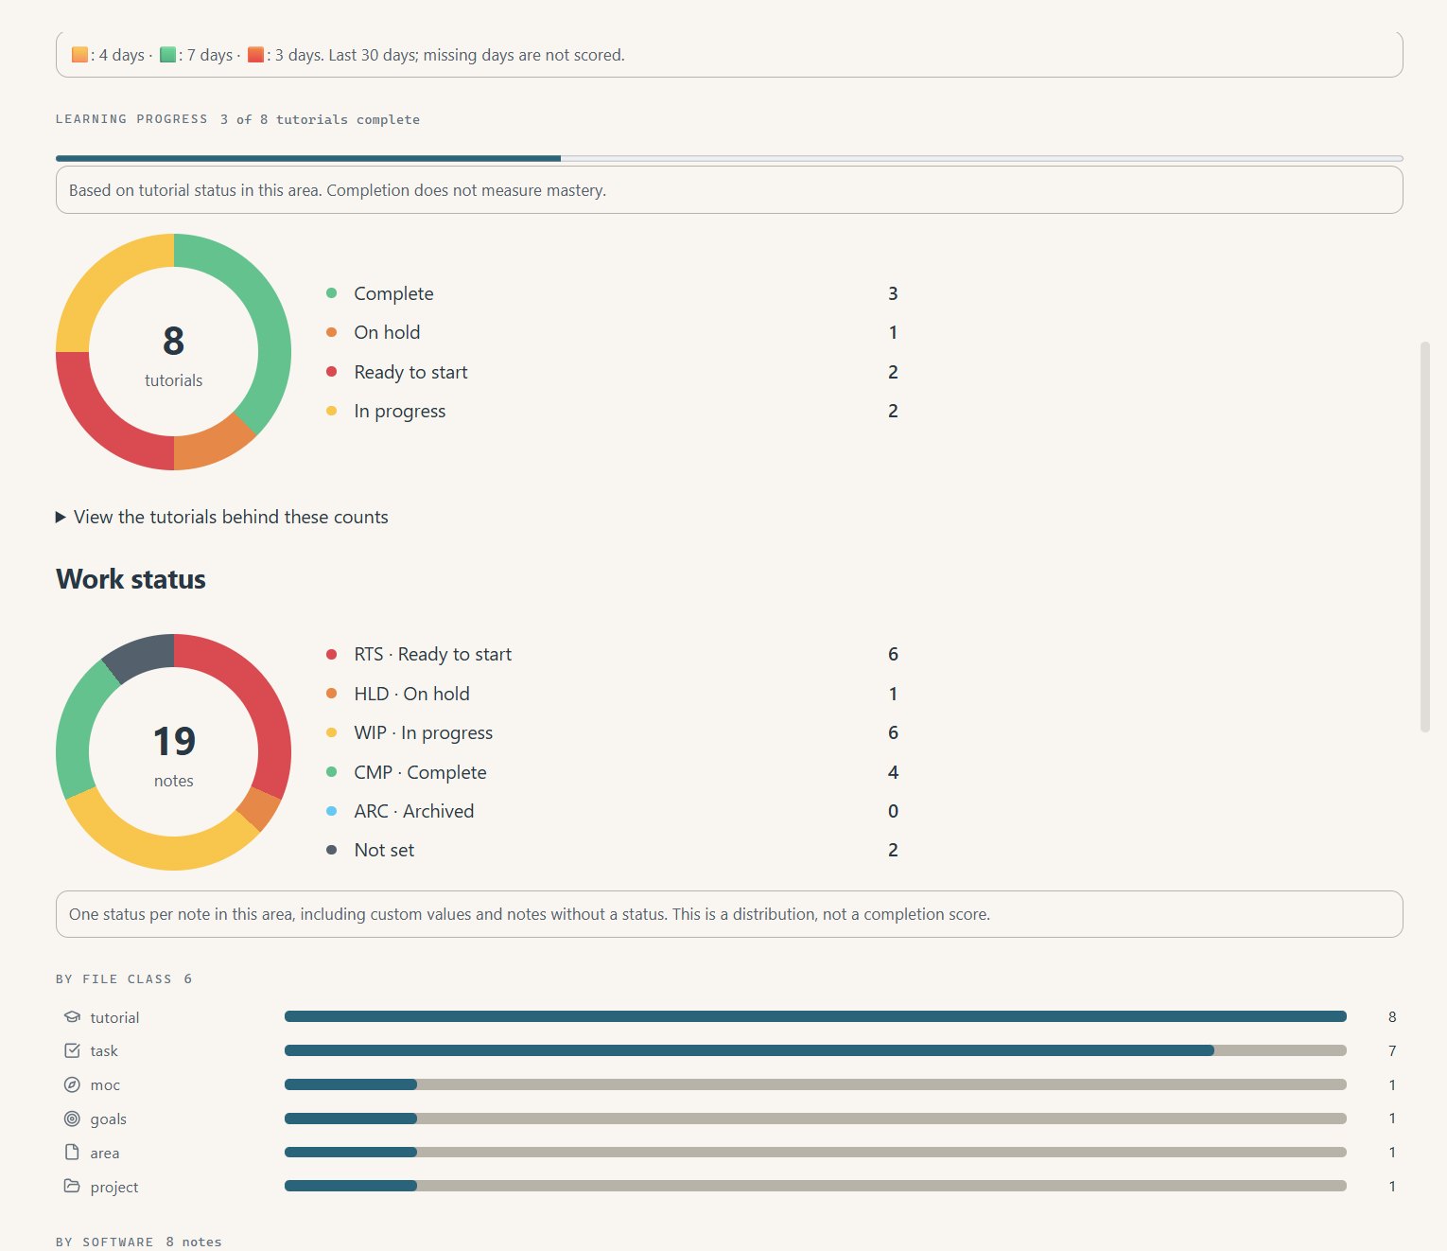Click the 'BY SOFTWARE' section label

(x=104, y=1242)
